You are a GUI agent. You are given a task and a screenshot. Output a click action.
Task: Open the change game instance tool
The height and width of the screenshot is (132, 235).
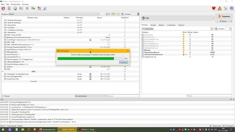[x=3, y=8]
